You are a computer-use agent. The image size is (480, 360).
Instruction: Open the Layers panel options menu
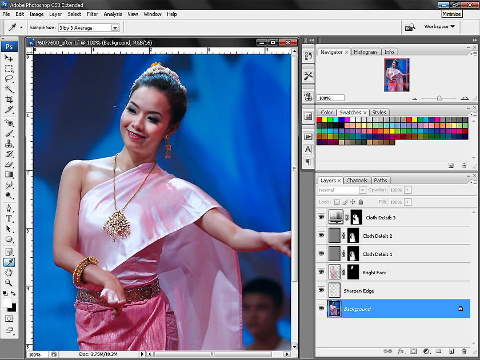click(473, 182)
